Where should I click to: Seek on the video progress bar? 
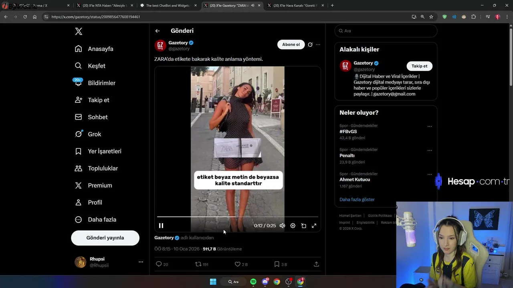tap(238, 217)
